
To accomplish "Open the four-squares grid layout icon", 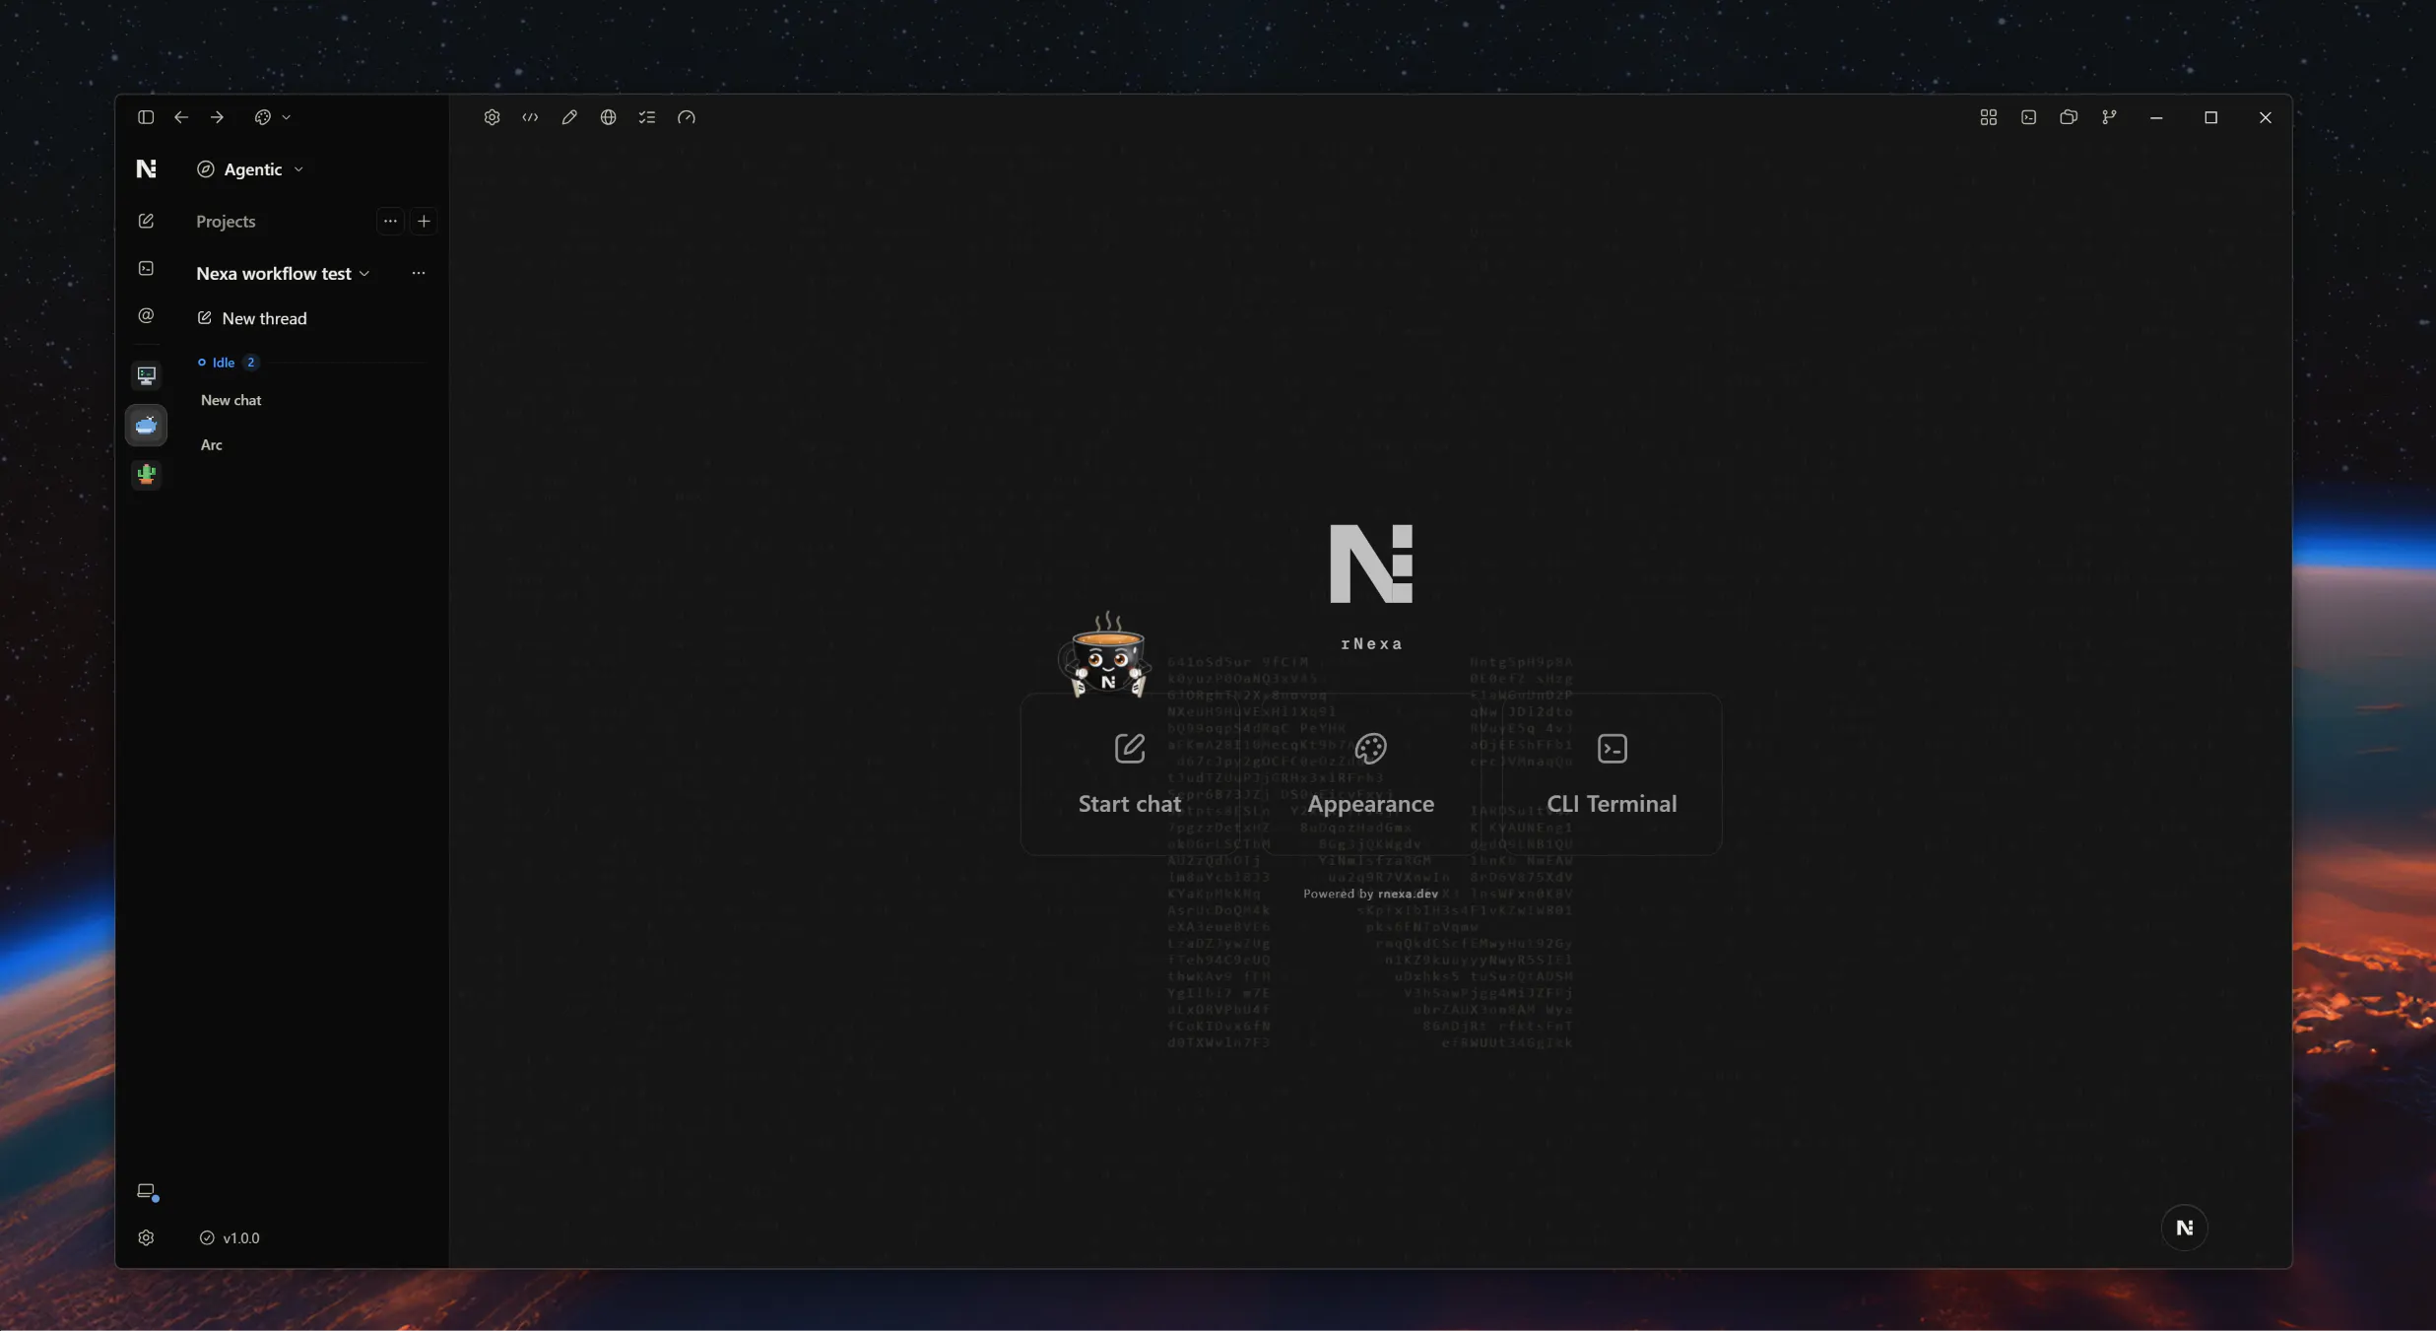I will [1989, 117].
